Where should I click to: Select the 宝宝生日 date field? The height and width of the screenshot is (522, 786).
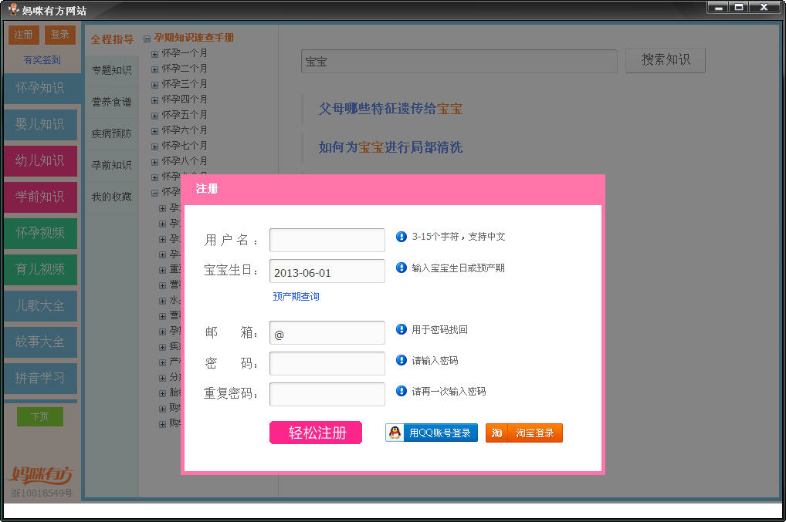[327, 271]
